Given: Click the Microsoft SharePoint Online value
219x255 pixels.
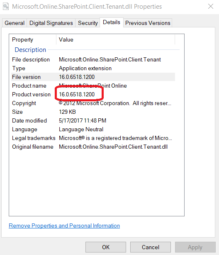Looking at the screenshot, I should point(93,86).
